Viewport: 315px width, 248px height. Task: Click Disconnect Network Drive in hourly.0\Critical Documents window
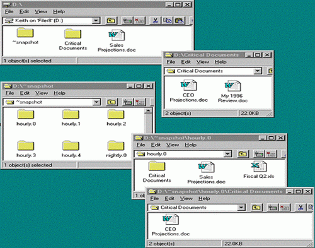point(285,208)
